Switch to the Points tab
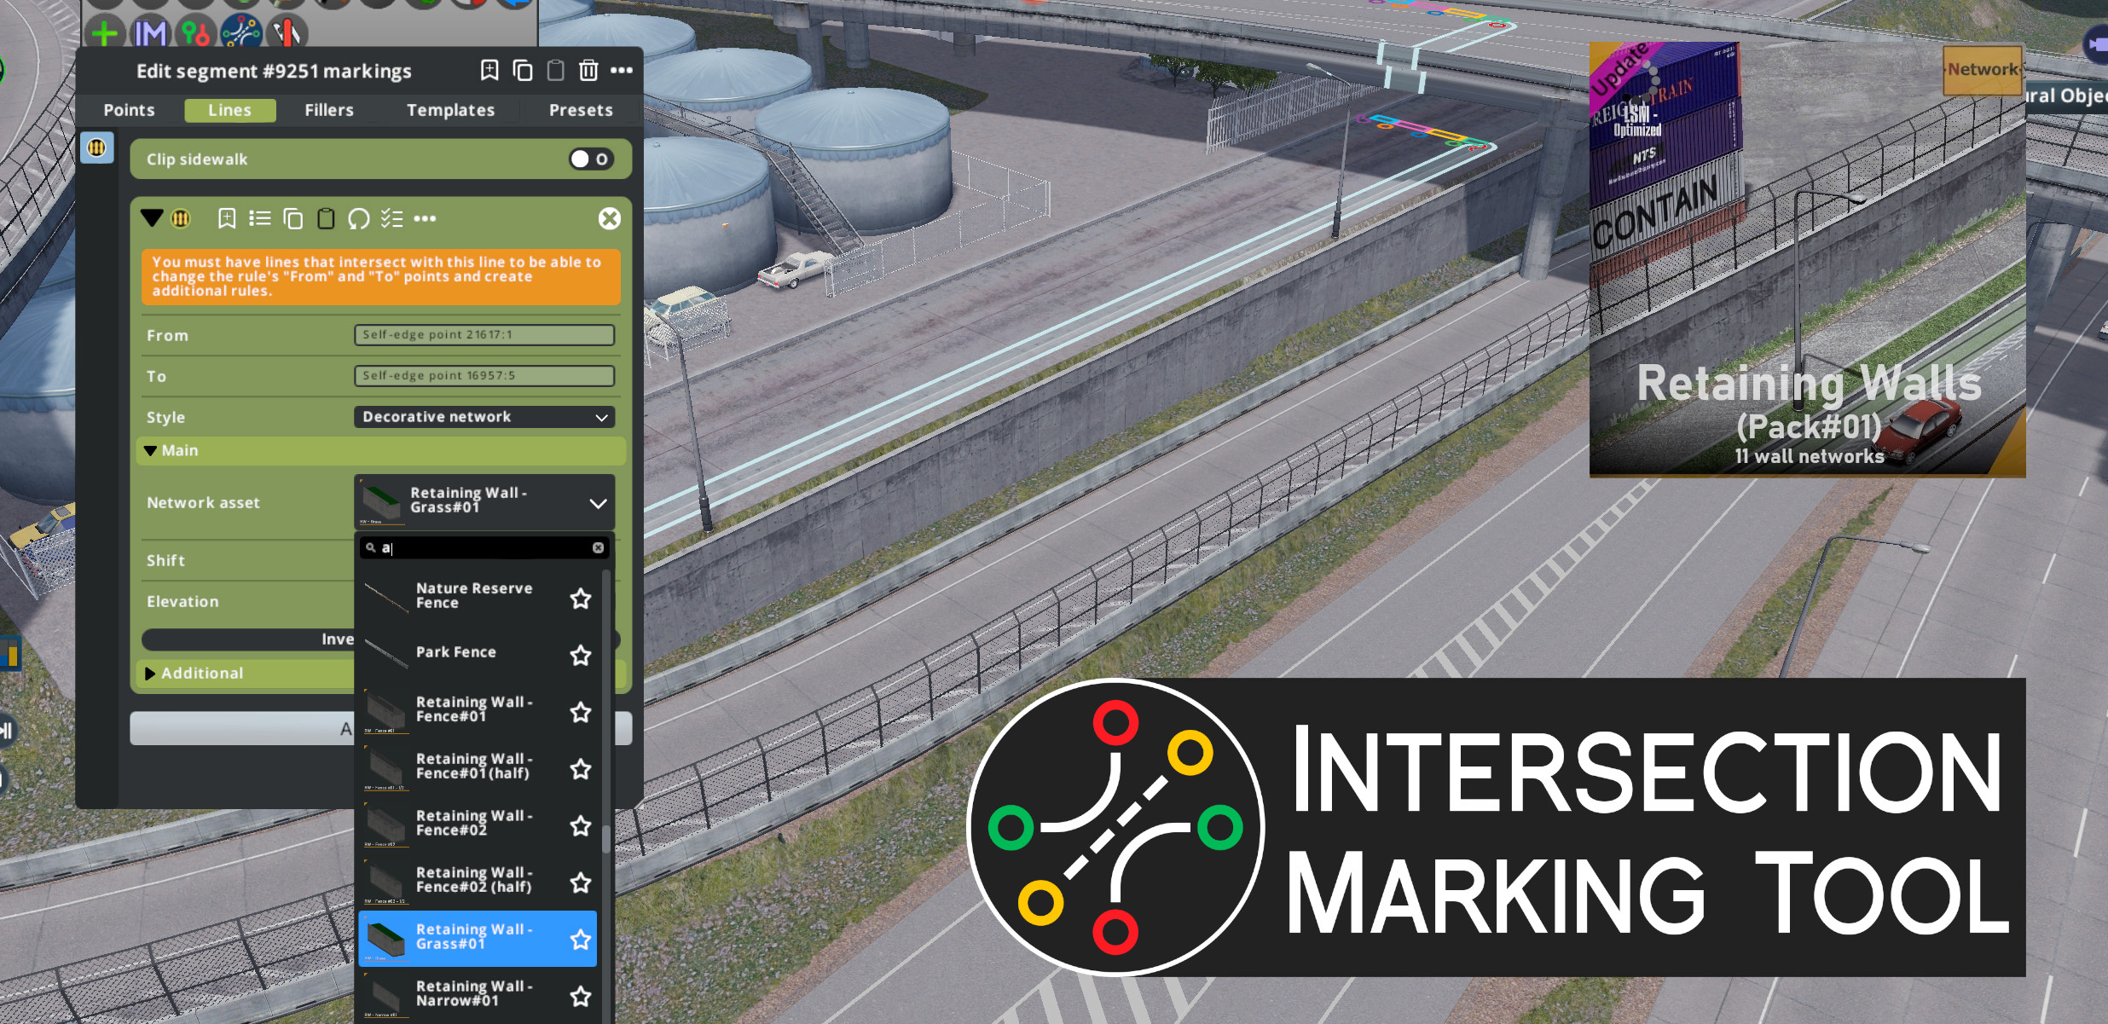2108x1024 pixels. [x=130, y=109]
